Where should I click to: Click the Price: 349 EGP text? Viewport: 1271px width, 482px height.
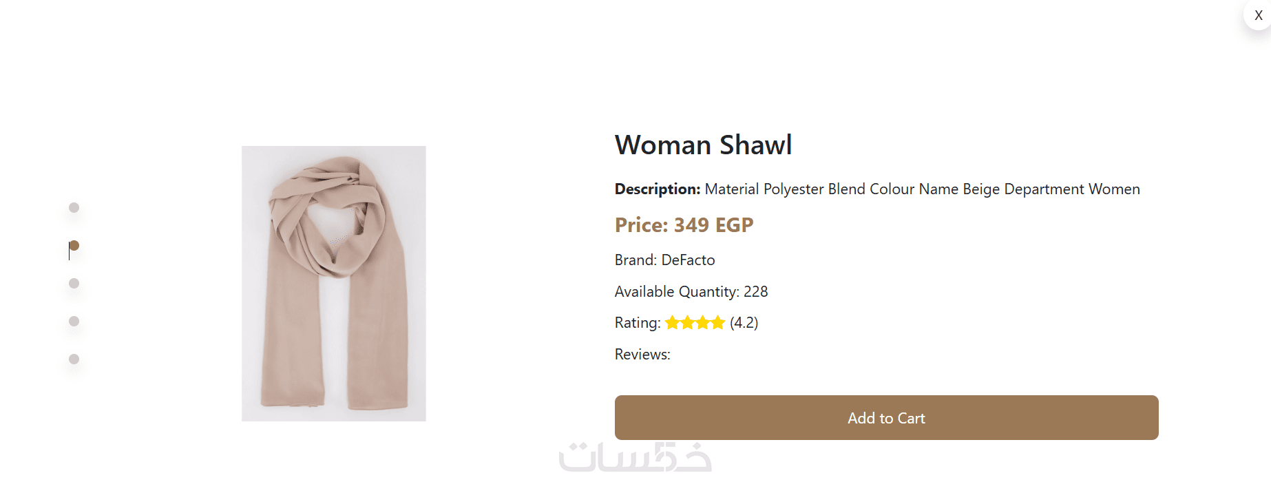click(x=684, y=225)
